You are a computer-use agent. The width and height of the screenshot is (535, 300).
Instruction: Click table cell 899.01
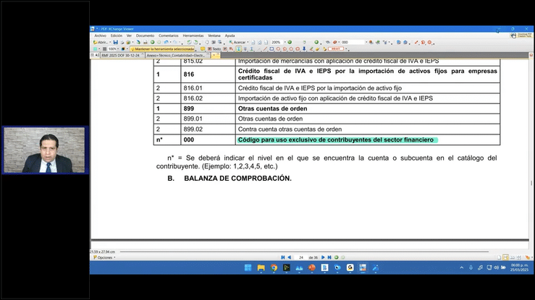tap(193, 119)
